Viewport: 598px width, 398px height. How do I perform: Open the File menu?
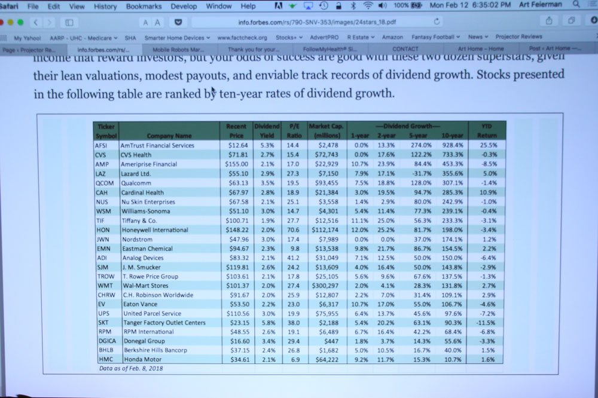(33, 7)
